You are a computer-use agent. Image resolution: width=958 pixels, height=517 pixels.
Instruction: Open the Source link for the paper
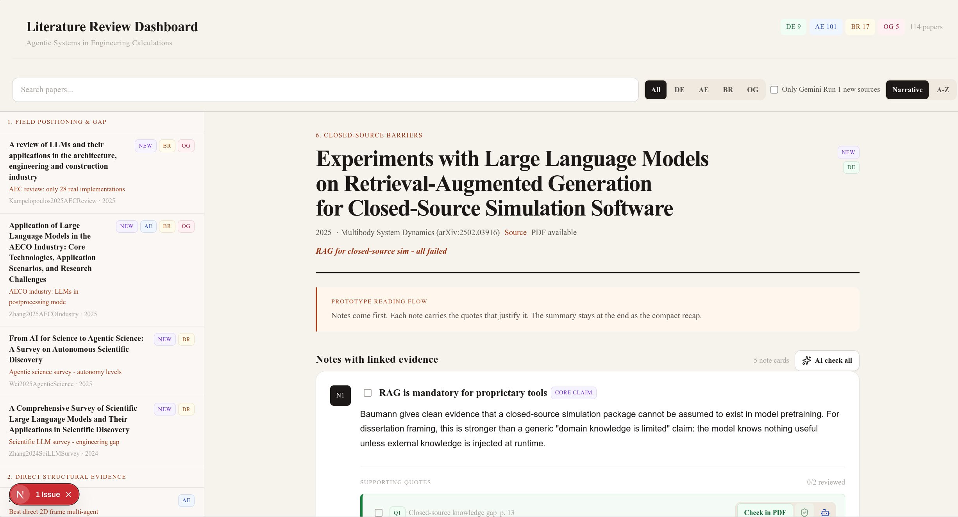coord(515,232)
